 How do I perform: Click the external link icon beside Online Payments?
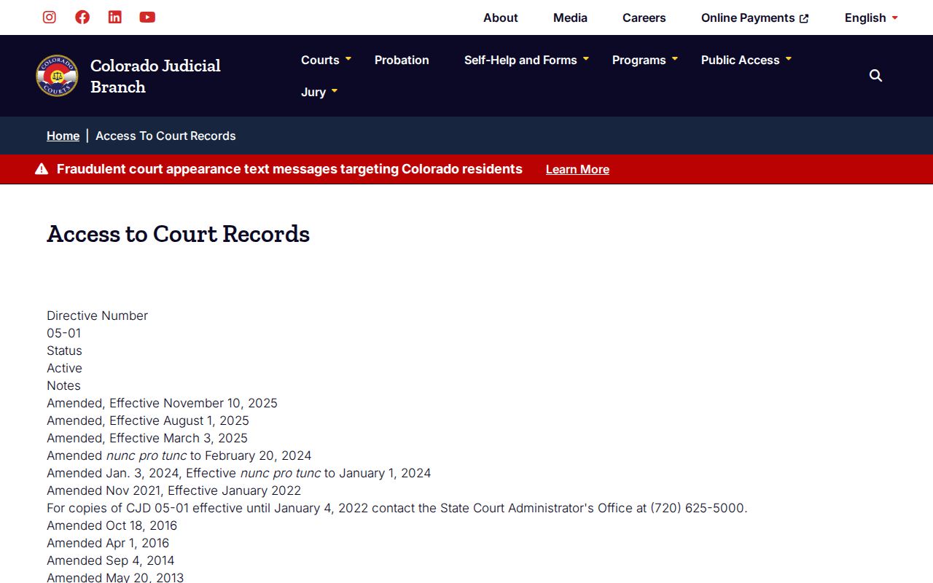click(804, 18)
